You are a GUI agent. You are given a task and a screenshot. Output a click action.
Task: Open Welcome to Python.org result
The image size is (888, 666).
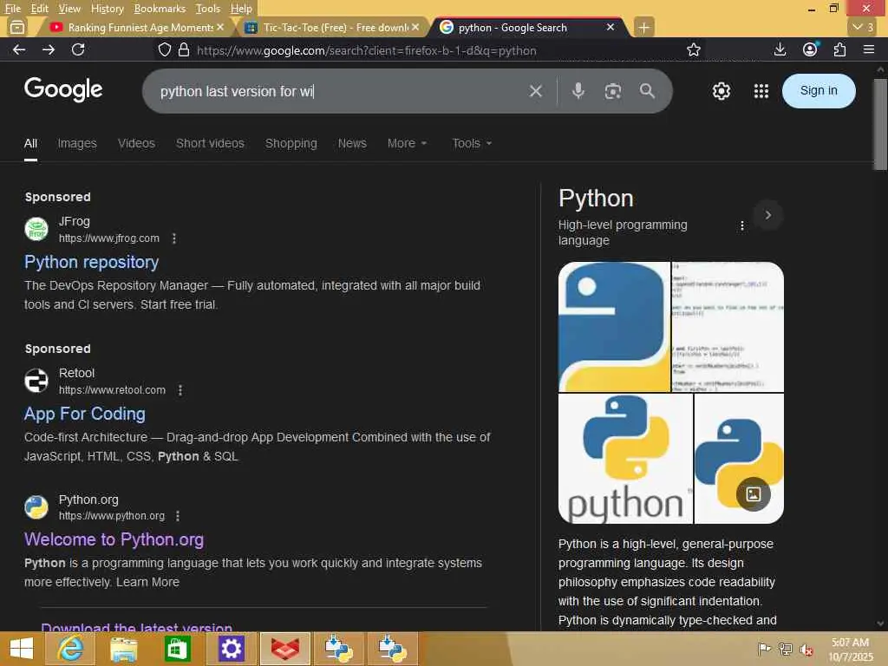(x=114, y=539)
